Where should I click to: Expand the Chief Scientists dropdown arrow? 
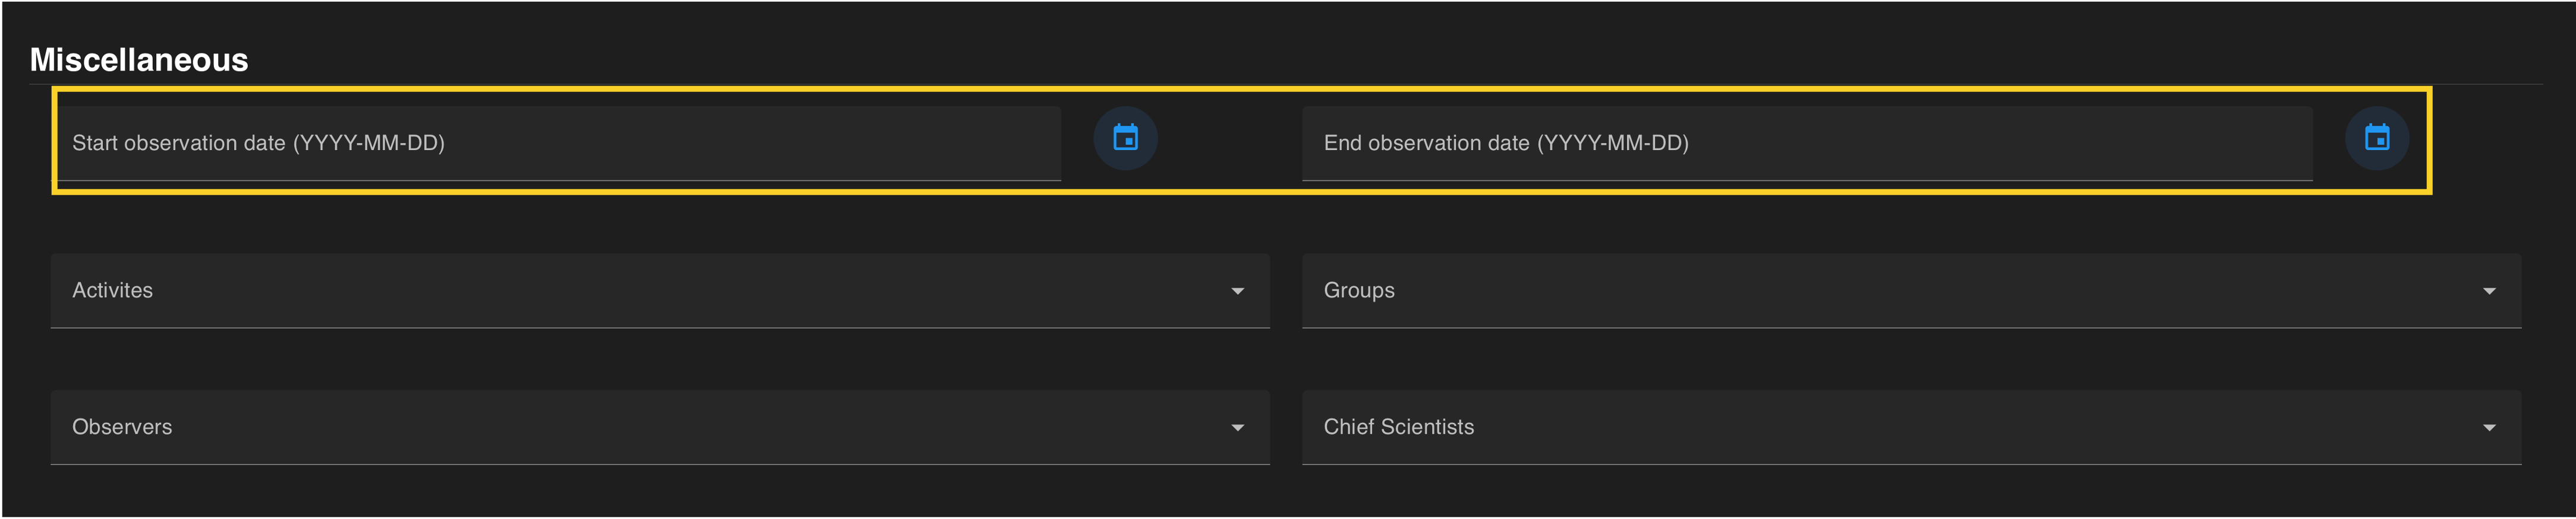point(2488,428)
